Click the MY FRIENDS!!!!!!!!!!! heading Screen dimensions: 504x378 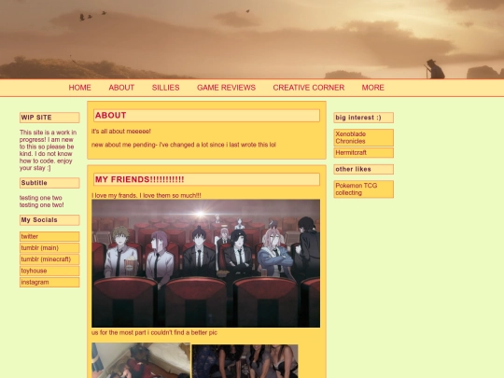tap(206, 179)
